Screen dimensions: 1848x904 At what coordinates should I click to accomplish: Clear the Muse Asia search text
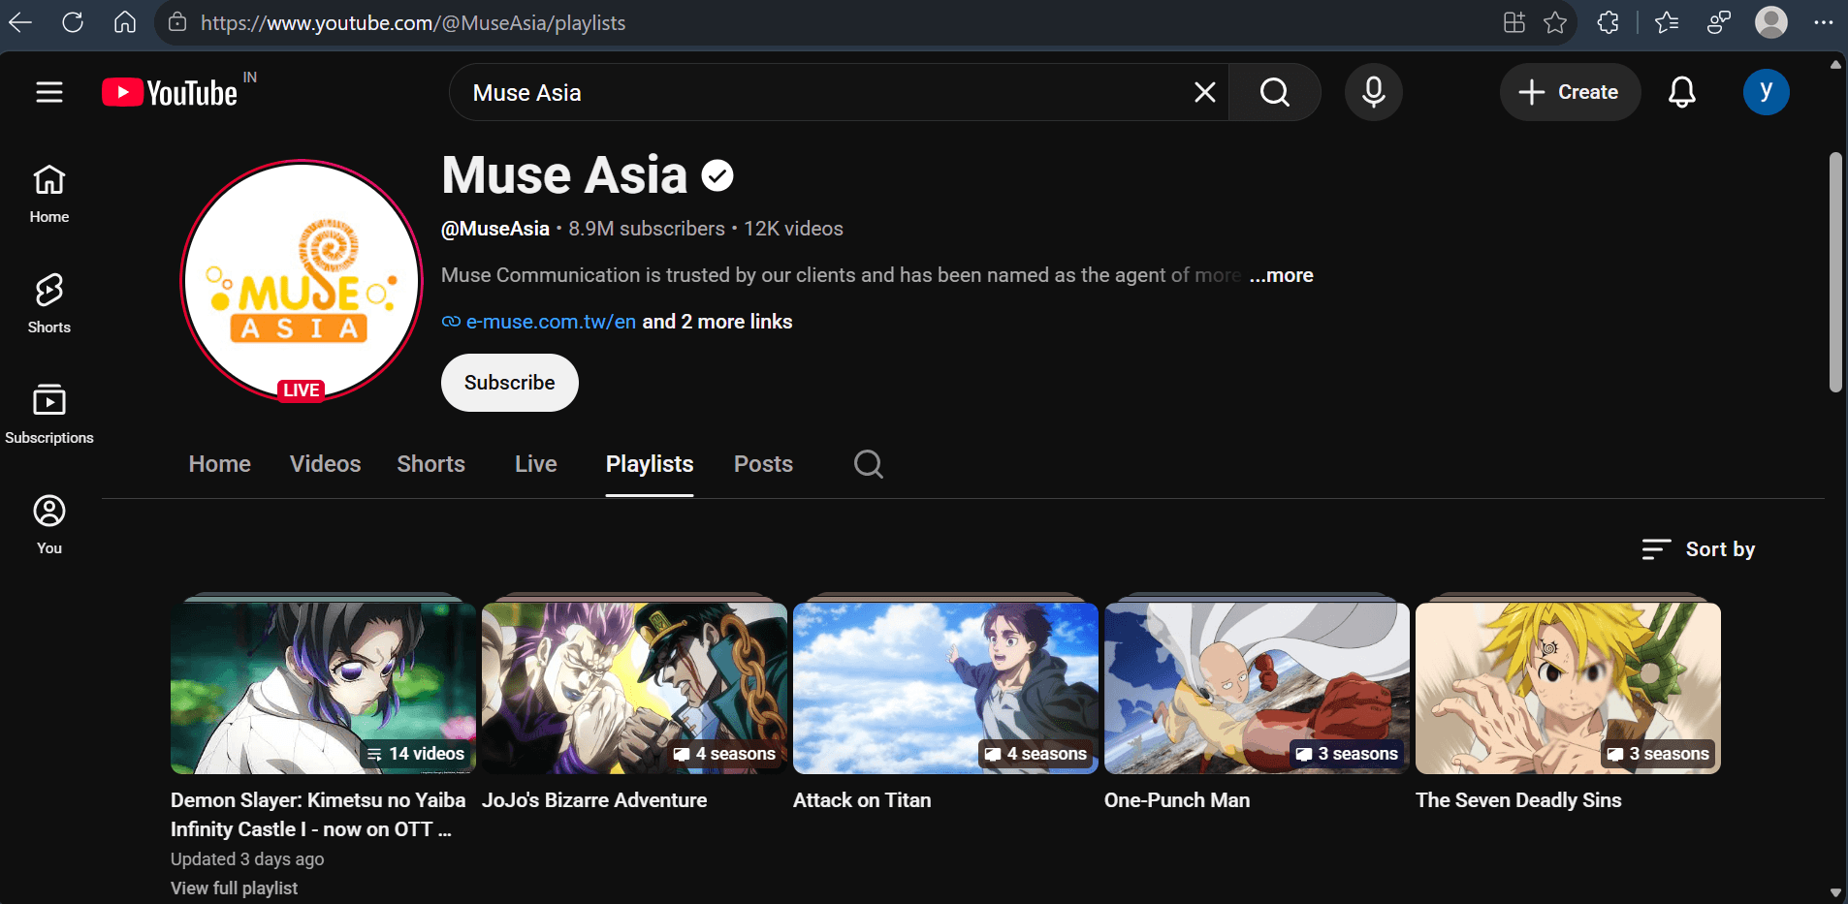click(1205, 92)
